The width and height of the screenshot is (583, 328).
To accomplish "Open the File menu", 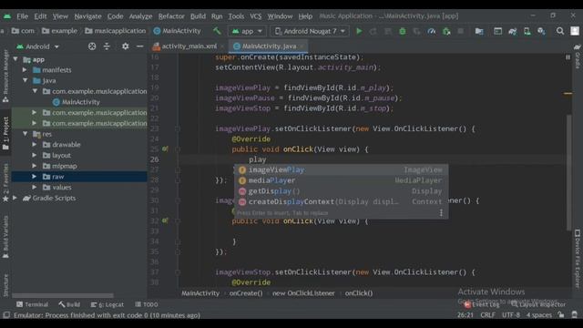I will coord(22,16).
